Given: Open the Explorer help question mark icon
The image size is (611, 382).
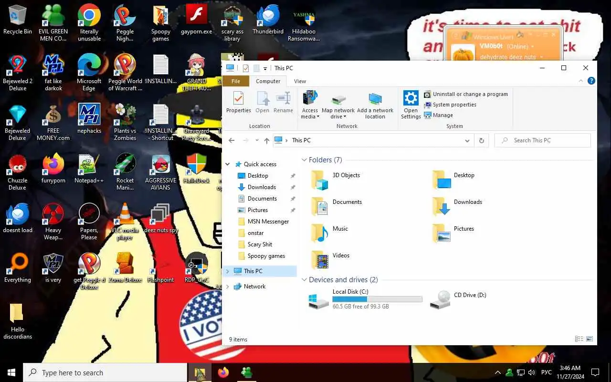Looking at the screenshot, I should (x=591, y=81).
